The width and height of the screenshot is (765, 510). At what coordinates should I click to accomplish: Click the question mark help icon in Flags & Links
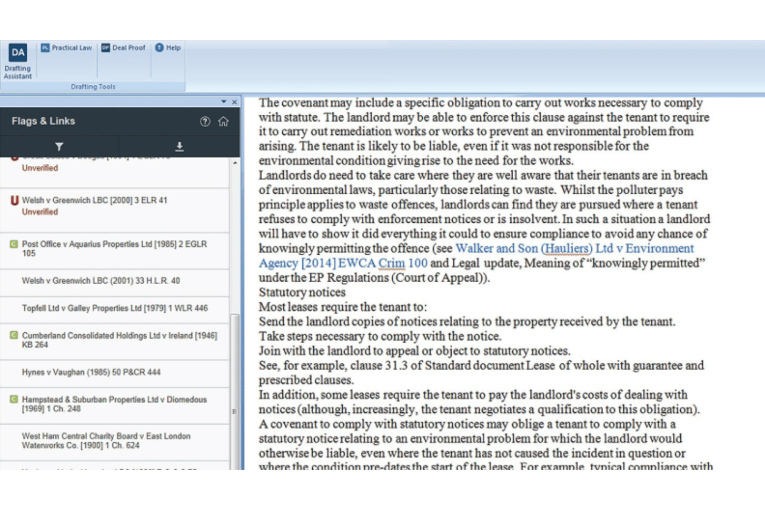click(205, 121)
